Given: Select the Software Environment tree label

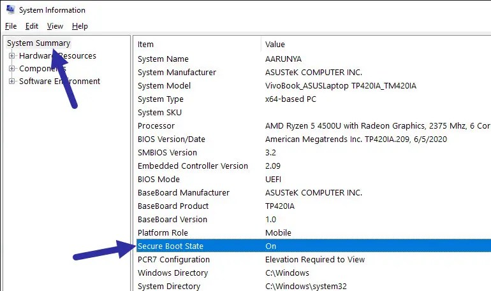Looking at the screenshot, I should coord(59,82).
